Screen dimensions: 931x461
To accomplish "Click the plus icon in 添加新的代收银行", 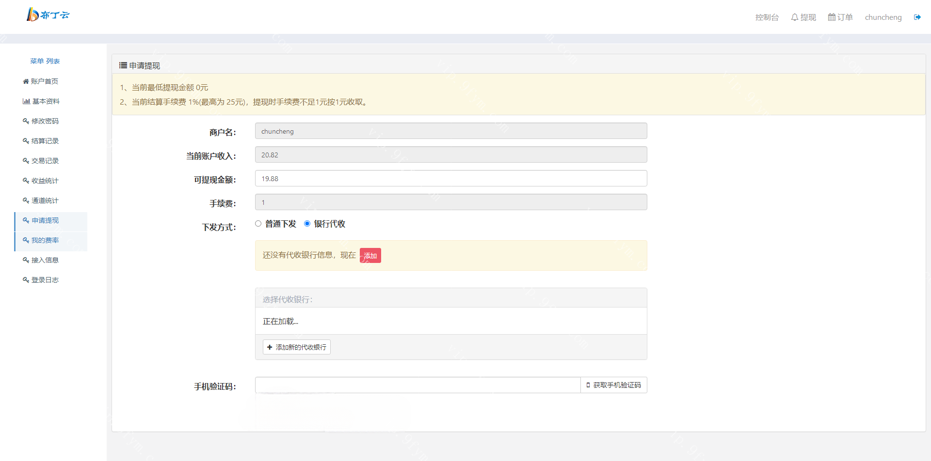I will tap(270, 347).
